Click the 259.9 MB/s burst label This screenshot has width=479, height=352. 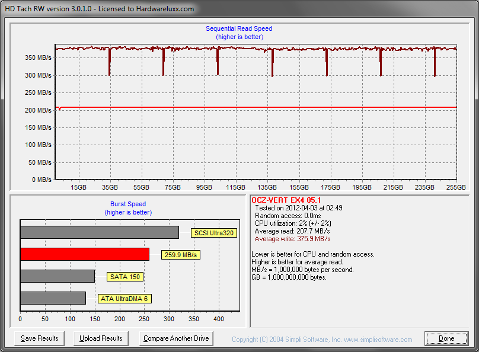tap(181, 255)
